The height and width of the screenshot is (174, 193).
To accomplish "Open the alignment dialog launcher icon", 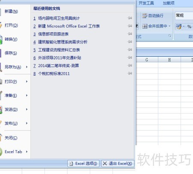I will click(x=170, y=36).
